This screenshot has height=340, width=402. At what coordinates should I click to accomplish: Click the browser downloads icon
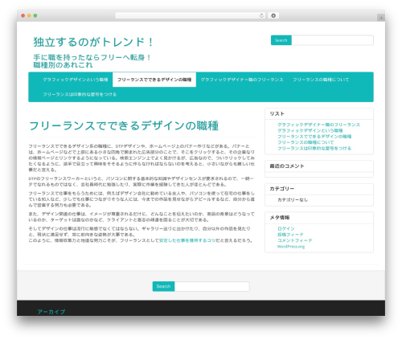pyautogui.click(x=273, y=16)
